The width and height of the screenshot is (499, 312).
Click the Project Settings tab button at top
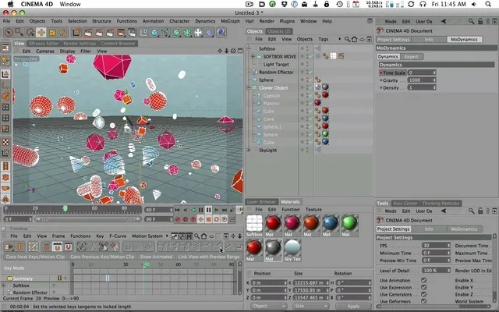click(x=393, y=40)
